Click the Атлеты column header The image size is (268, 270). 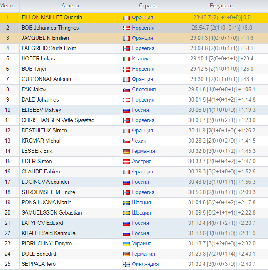pos(70,5)
